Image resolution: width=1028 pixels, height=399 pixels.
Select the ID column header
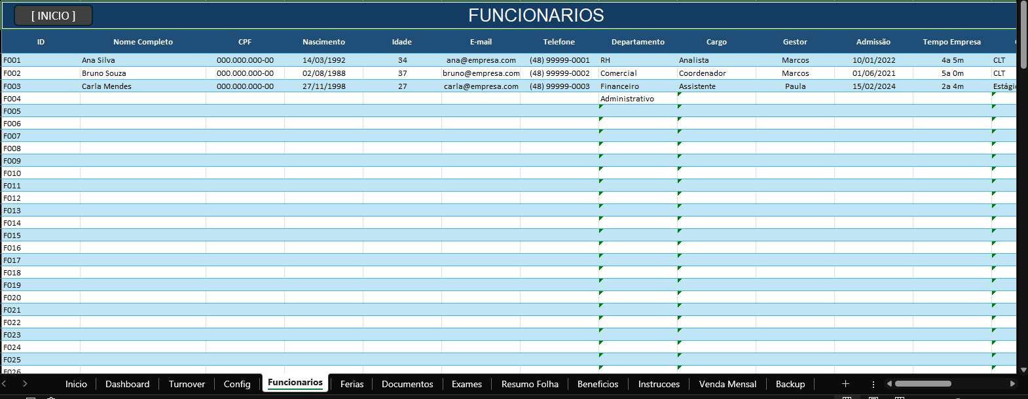pos(41,42)
